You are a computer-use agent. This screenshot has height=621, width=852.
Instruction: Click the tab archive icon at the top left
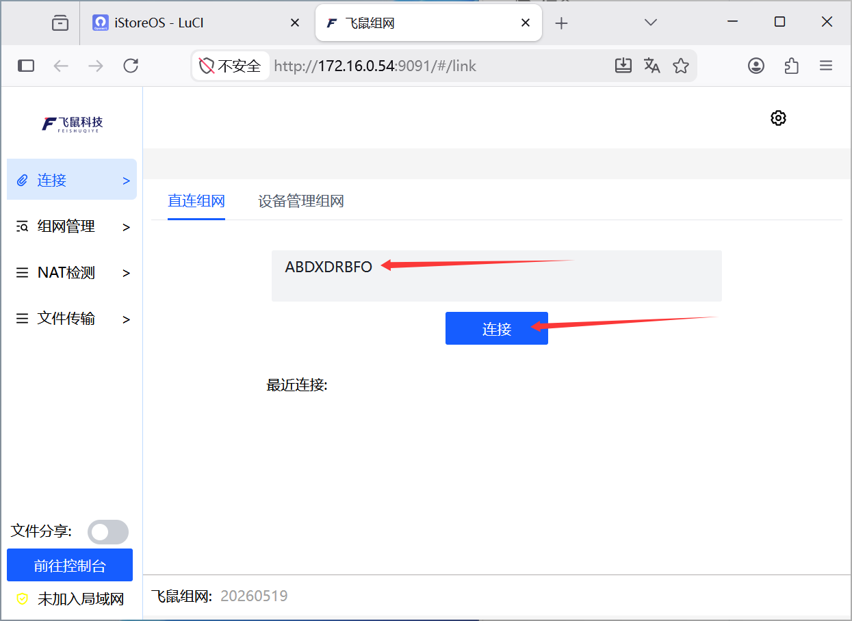60,23
